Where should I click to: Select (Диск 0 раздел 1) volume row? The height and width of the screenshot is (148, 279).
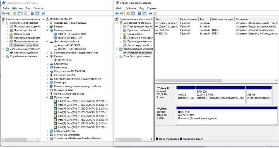coord(217,23)
